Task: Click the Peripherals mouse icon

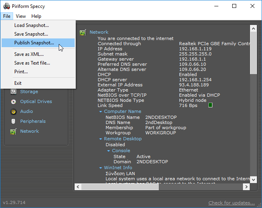Action: click(13, 121)
